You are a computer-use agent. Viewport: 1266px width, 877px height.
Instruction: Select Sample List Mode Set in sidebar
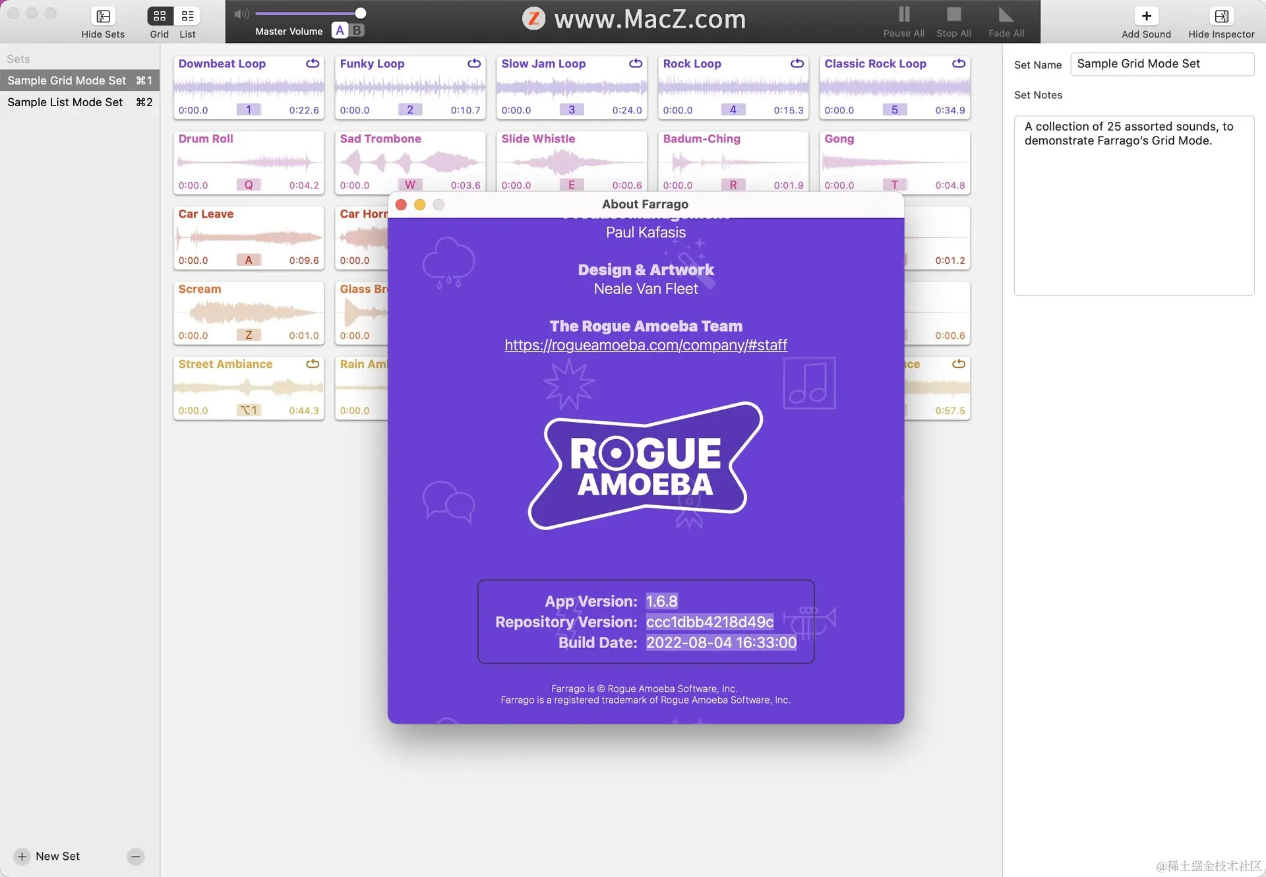(65, 102)
